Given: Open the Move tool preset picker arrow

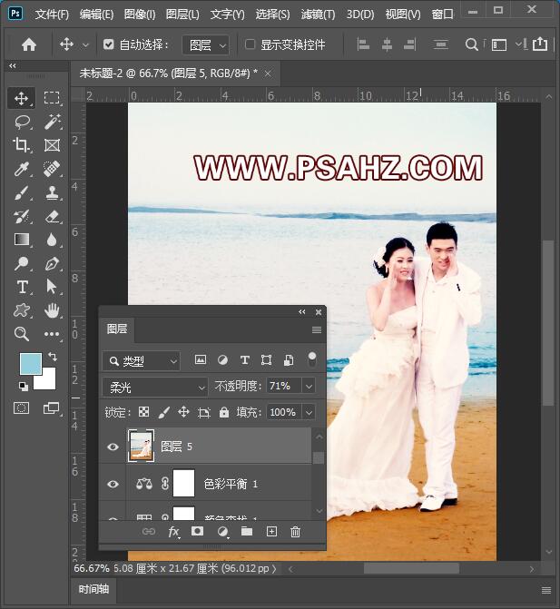Looking at the screenshot, I should [85, 45].
